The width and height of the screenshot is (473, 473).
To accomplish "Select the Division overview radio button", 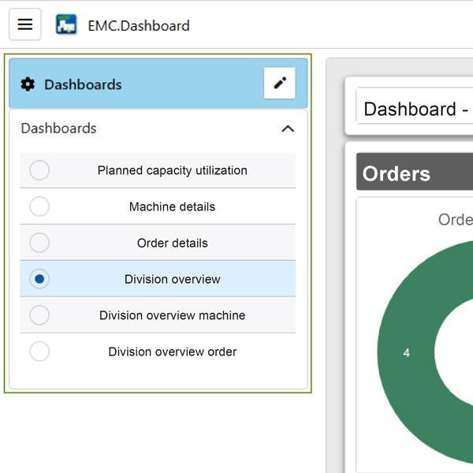I will [x=39, y=279].
